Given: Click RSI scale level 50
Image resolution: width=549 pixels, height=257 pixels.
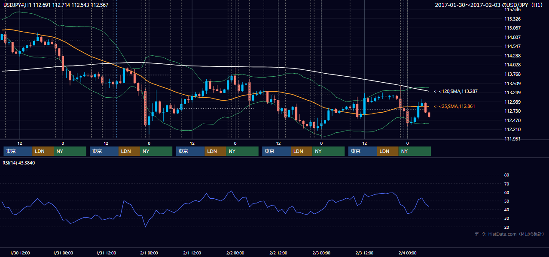Looking at the screenshot, I should [506, 201].
